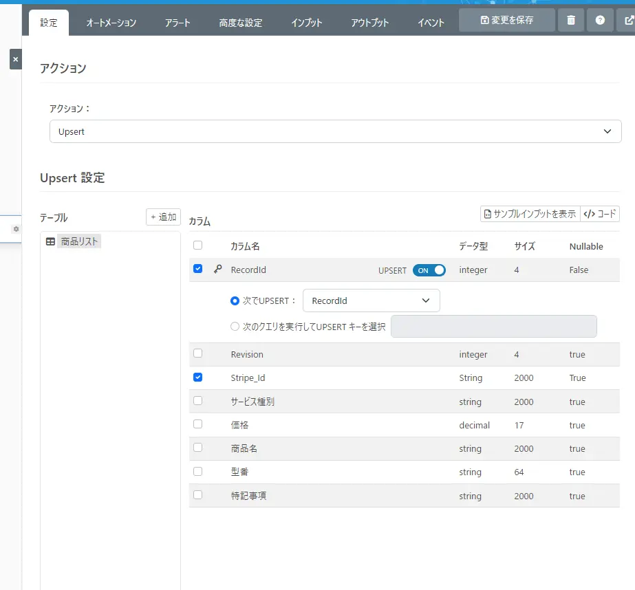Open the アクション Upsert dropdown

[335, 131]
